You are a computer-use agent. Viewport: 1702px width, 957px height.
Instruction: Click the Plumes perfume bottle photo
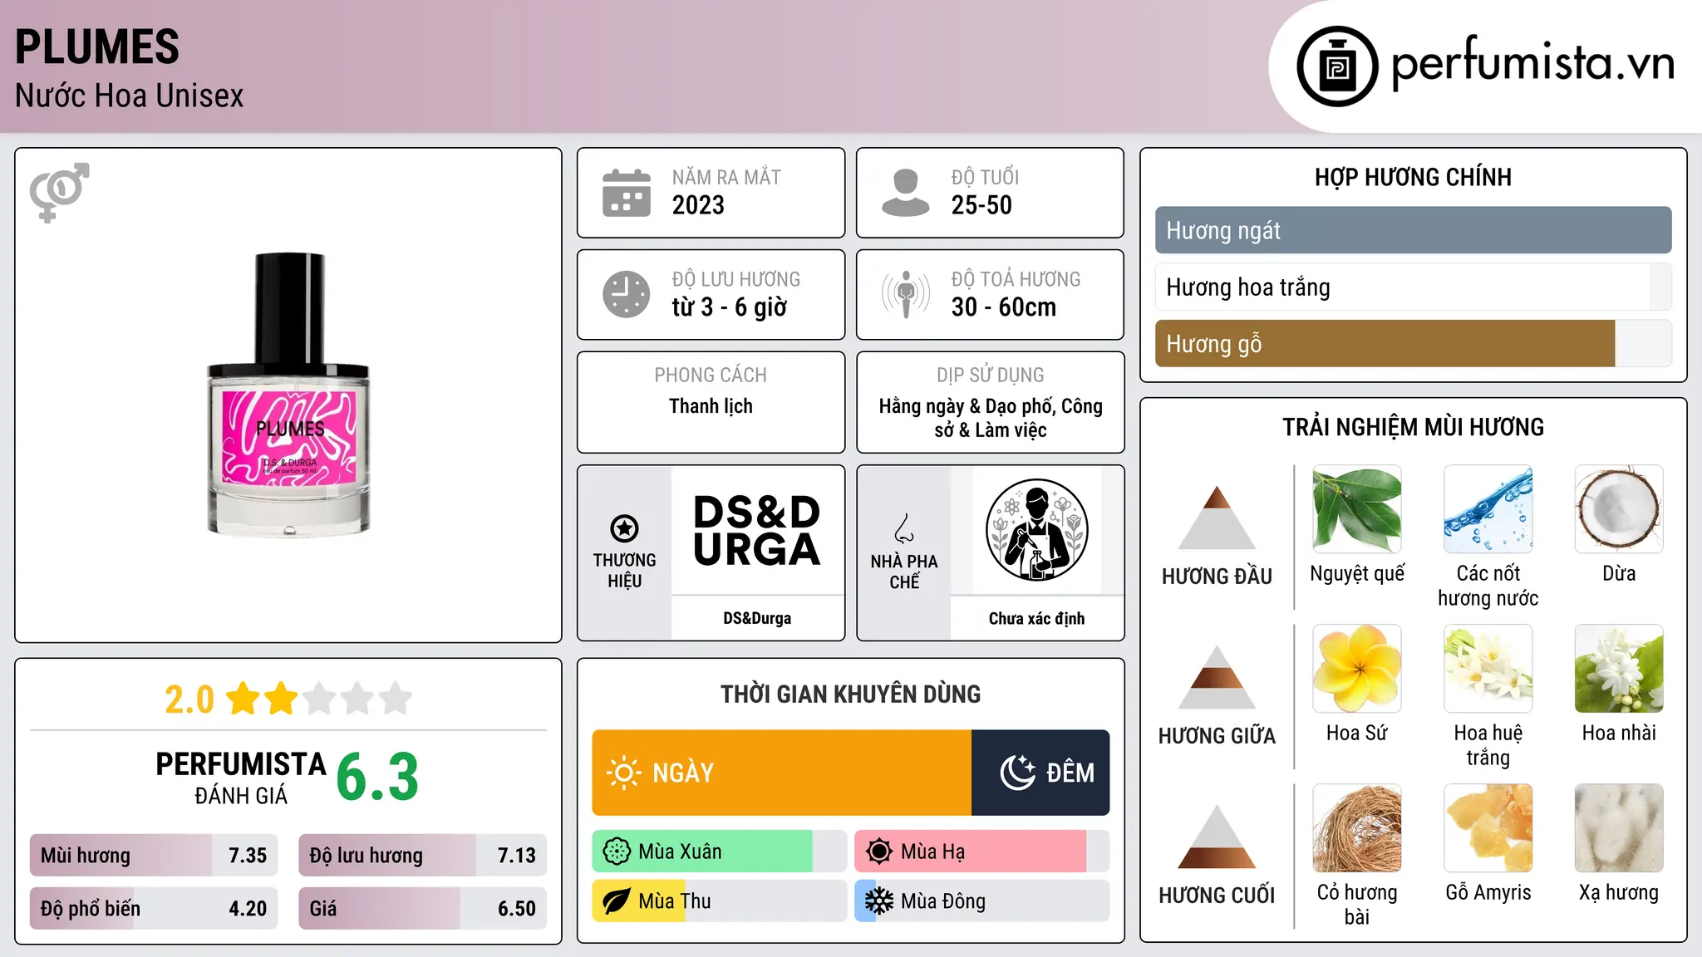click(x=288, y=395)
